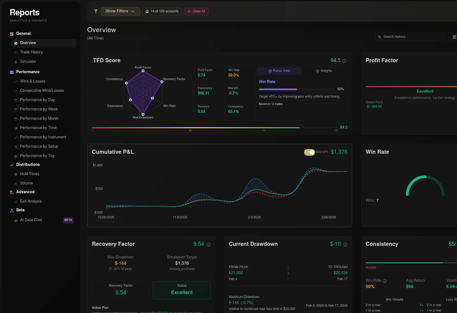The width and height of the screenshot is (457, 313).
Task: Click the Consecutive Wins/Losses icon
Action: (x=16, y=91)
